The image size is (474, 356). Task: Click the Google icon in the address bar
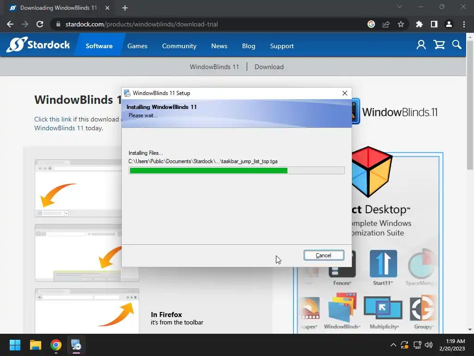(371, 24)
